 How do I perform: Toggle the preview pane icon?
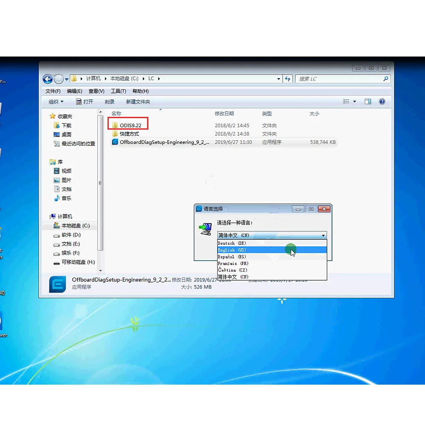pos(368,102)
